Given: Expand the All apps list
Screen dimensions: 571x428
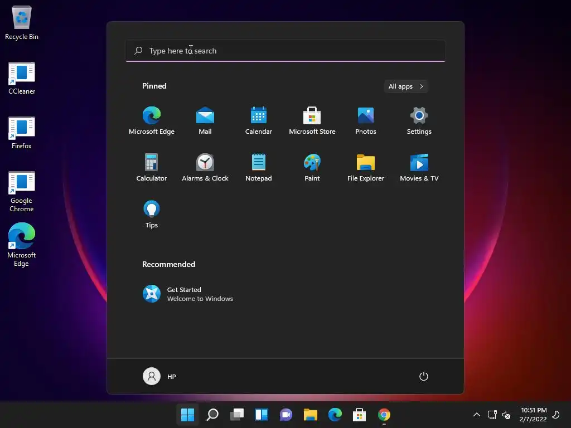Looking at the screenshot, I should coord(406,86).
